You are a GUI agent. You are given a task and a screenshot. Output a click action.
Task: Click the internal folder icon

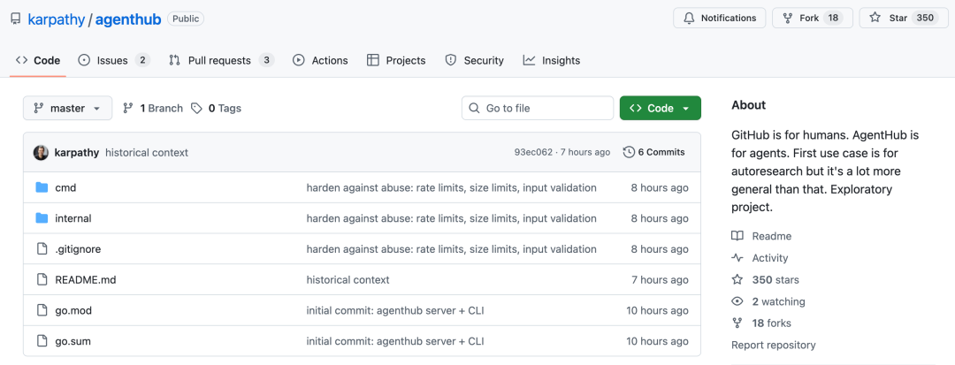42,218
